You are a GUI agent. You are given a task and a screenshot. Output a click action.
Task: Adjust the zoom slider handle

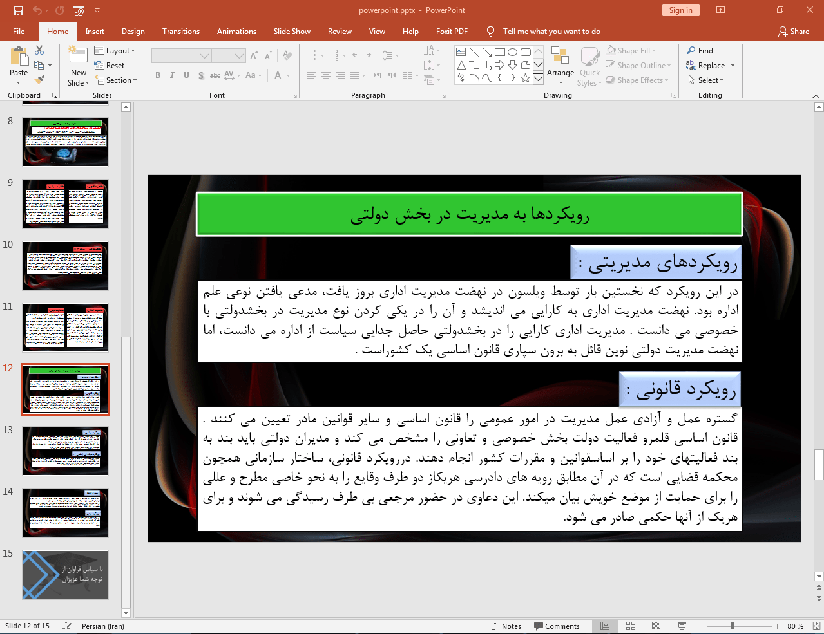(x=733, y=626)
